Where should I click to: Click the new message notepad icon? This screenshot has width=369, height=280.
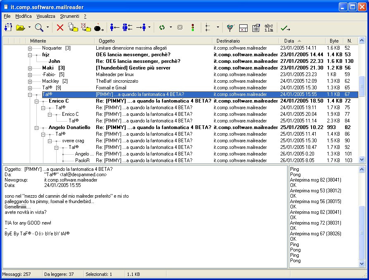[8, 28]
